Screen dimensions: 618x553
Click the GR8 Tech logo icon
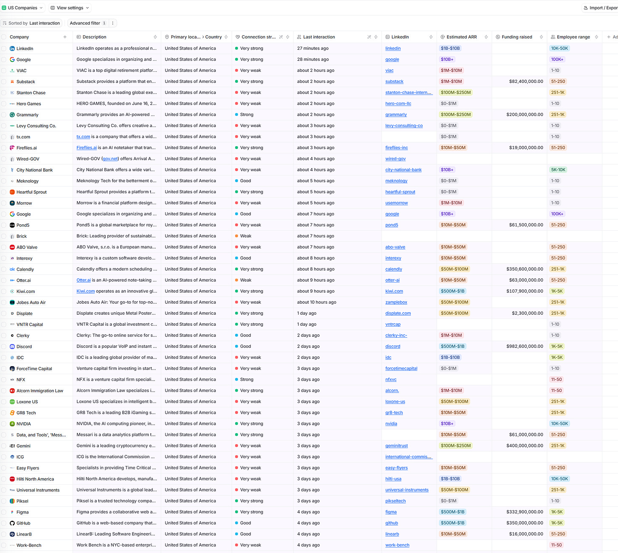click(12, 413)
